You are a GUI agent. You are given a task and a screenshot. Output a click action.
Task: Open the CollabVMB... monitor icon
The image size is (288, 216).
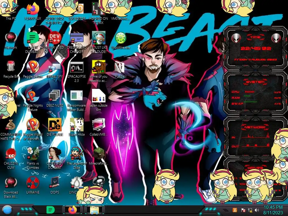click(98, 127)
